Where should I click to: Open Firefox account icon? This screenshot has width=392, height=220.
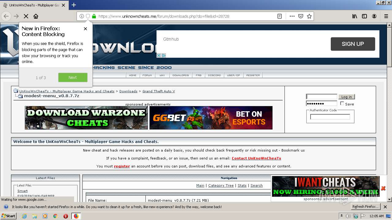374,16
